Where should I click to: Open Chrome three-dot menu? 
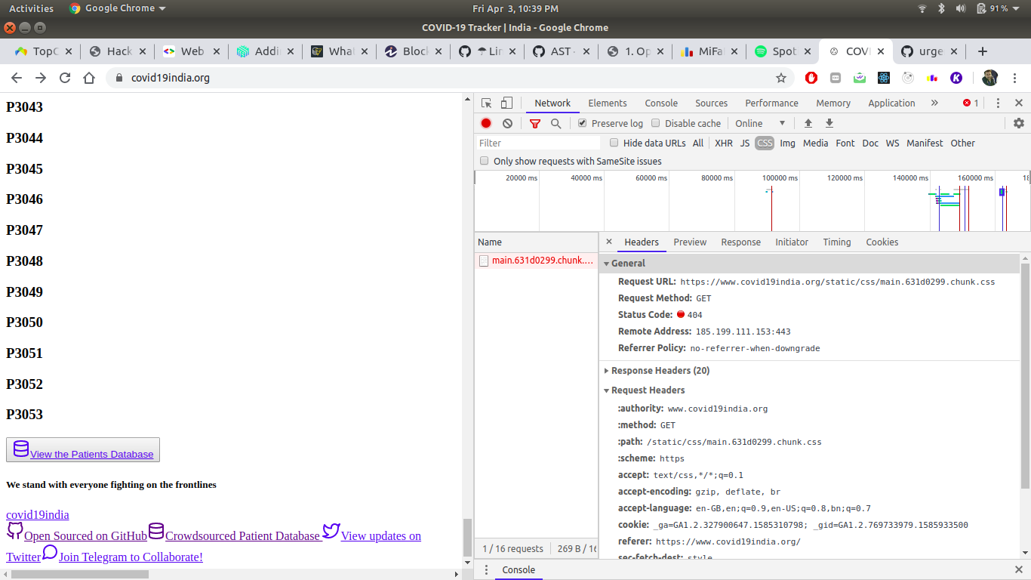(1015, 78)
